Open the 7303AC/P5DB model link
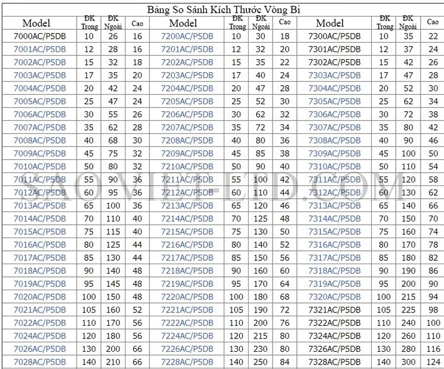Viewport: 444px width, 369px height. click(334, 75)
